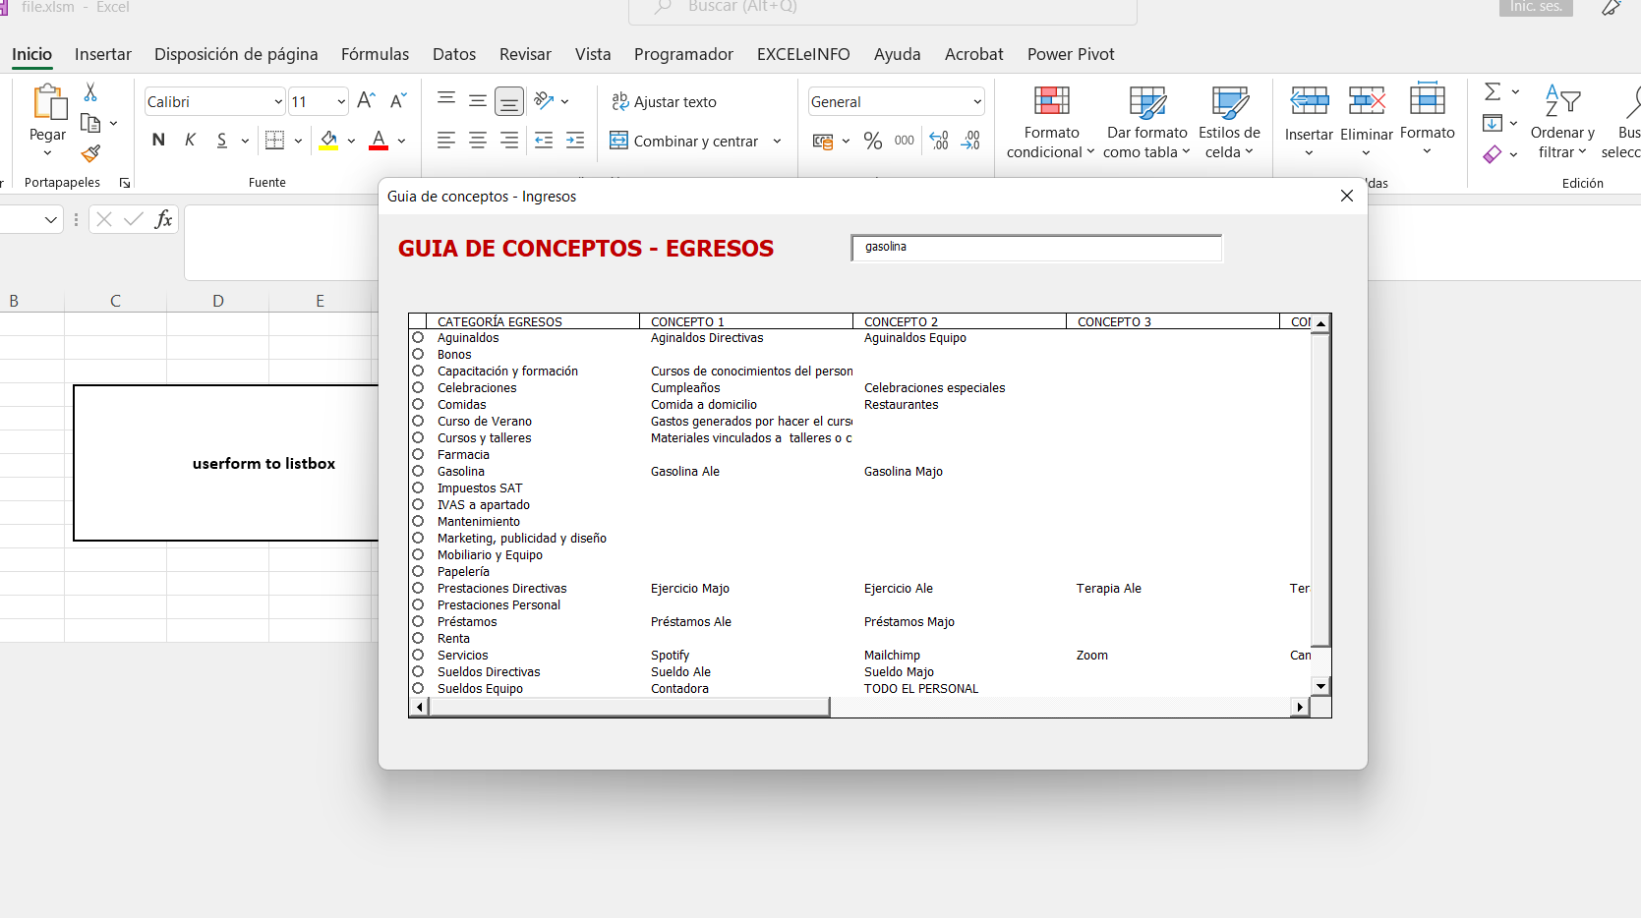Activate Ajustar texto

(619, 101)
